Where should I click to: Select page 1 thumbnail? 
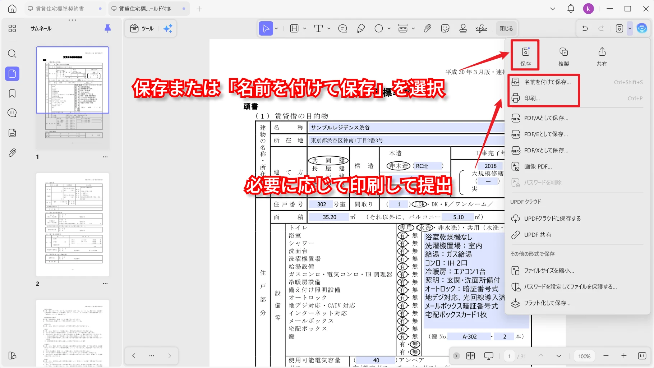tap(73, 98)
